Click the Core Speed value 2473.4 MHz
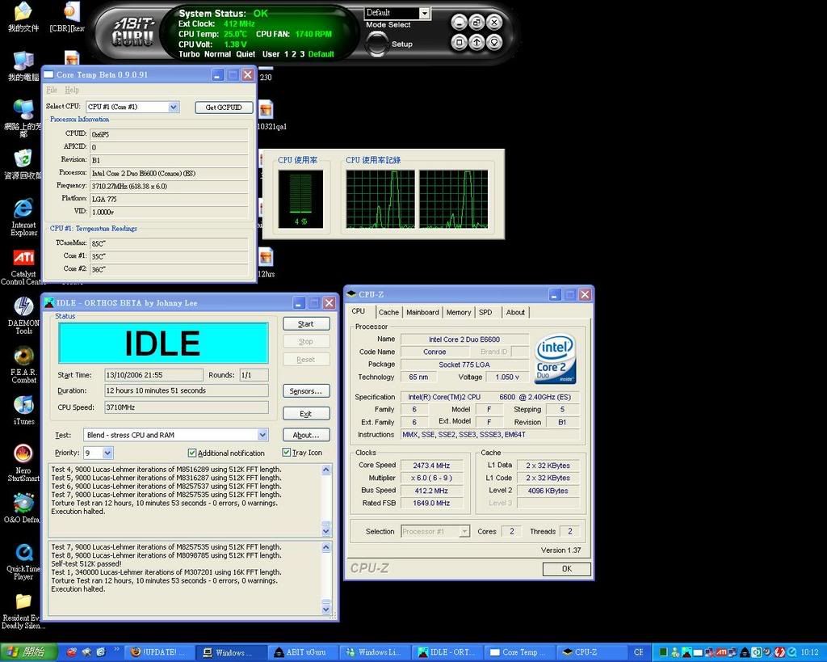 click(431, 466)
